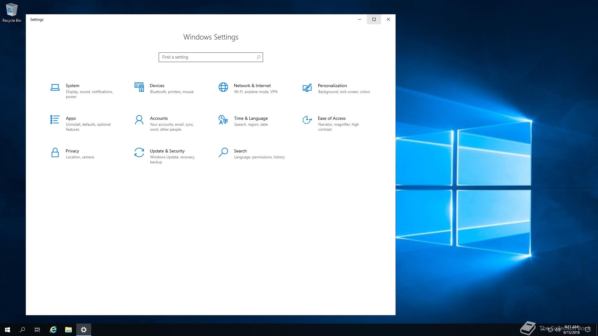Click the network tray icon
The width and height of the screenshot is (598, 336).
pos(550,330)
